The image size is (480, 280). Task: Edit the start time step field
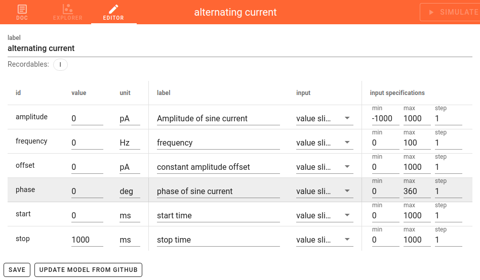point(449,215)
